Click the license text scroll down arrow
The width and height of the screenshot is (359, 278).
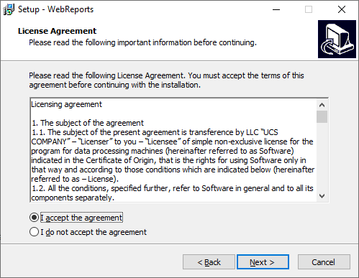322,196
